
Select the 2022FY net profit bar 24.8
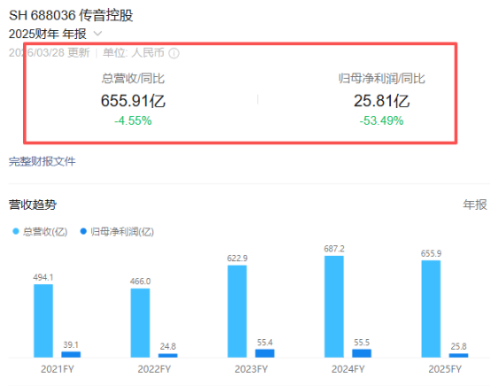(x=168, y=355)
